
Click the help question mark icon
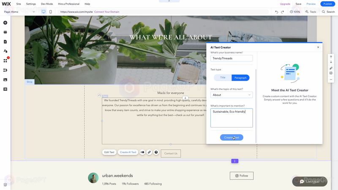[156, 152]
